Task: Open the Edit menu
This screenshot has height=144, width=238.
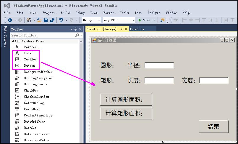Action: pyautogui.click(x=20, y=13)
